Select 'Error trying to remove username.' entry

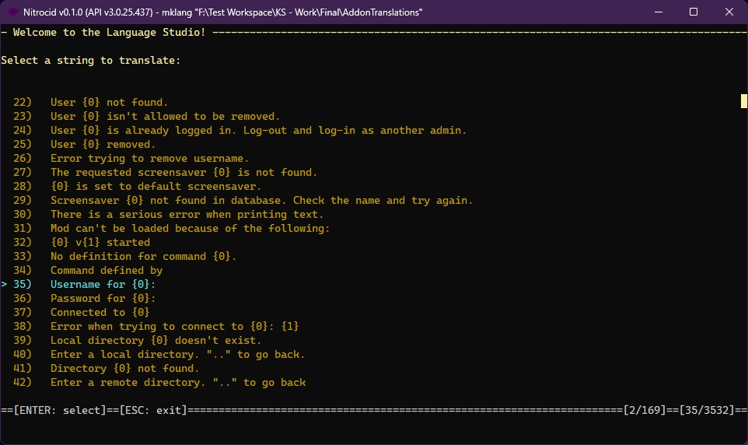(x=149, y=159)
